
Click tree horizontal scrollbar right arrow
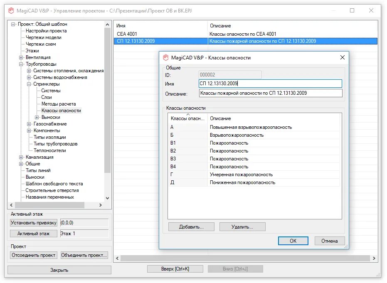click(x=101, y=205)
